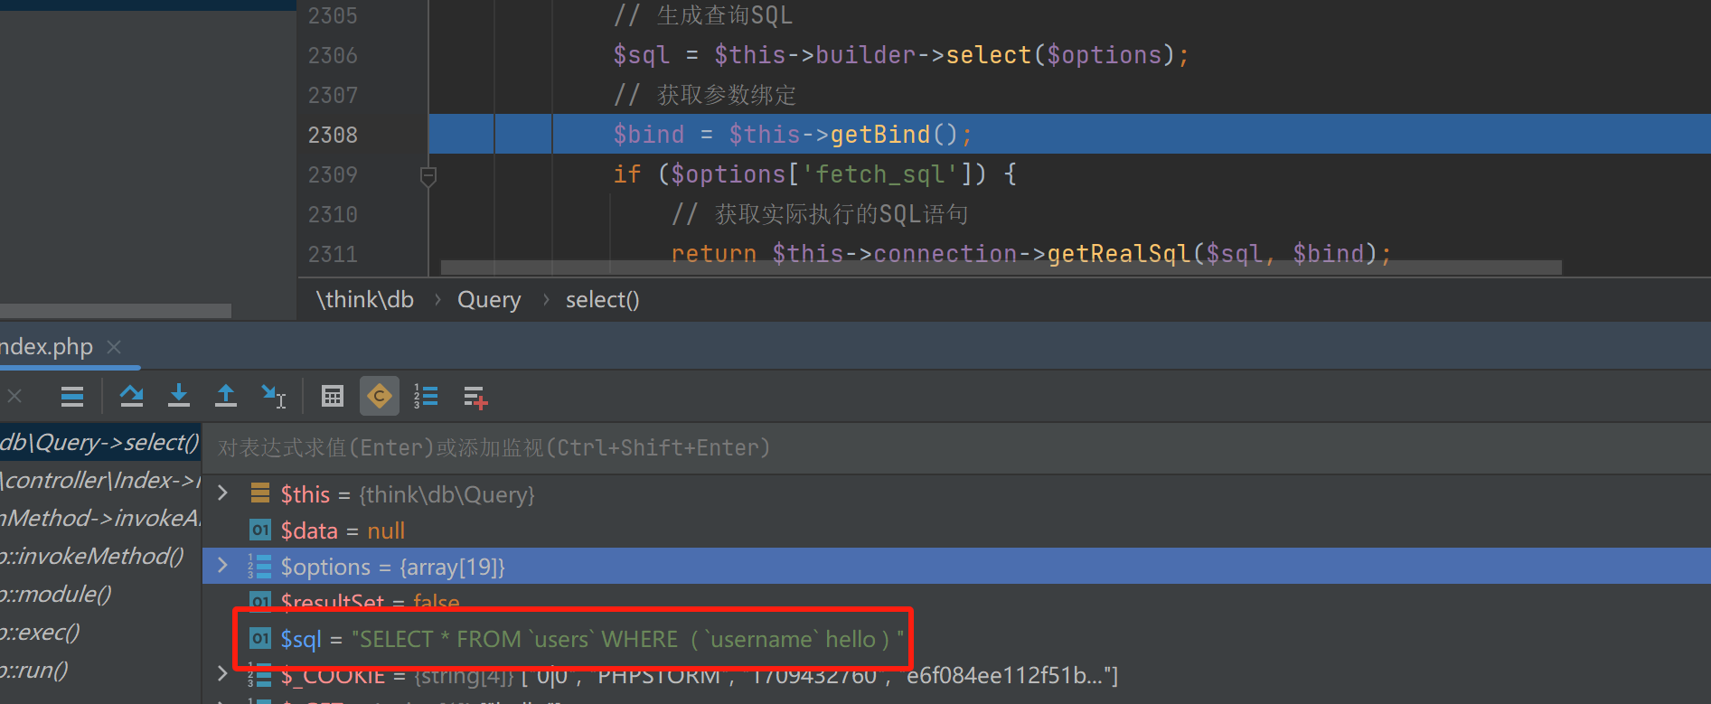Click the Show Execution Point icon
Viewport: 1711px width, 704px height.
click(x=72, y=396)
